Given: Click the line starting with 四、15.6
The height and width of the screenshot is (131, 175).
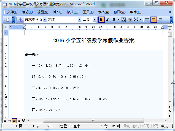Looking at the screenshot, I should (45, 110).
